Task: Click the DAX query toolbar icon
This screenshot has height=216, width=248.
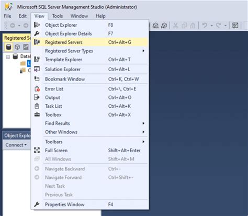Action: pos(164,26)
